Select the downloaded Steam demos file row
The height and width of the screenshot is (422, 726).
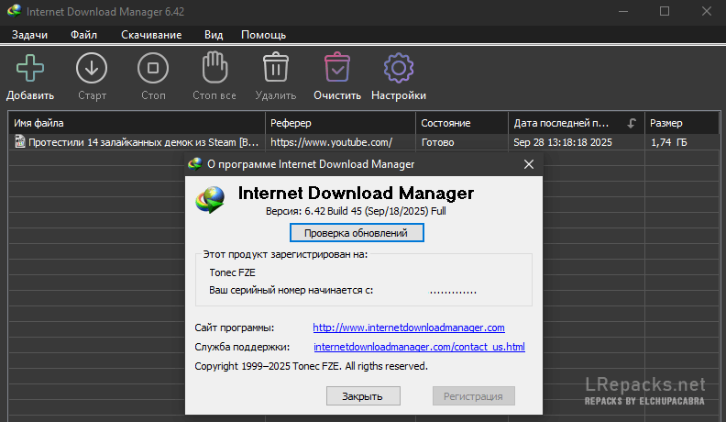pyautogui.click(x=137, y=142)
